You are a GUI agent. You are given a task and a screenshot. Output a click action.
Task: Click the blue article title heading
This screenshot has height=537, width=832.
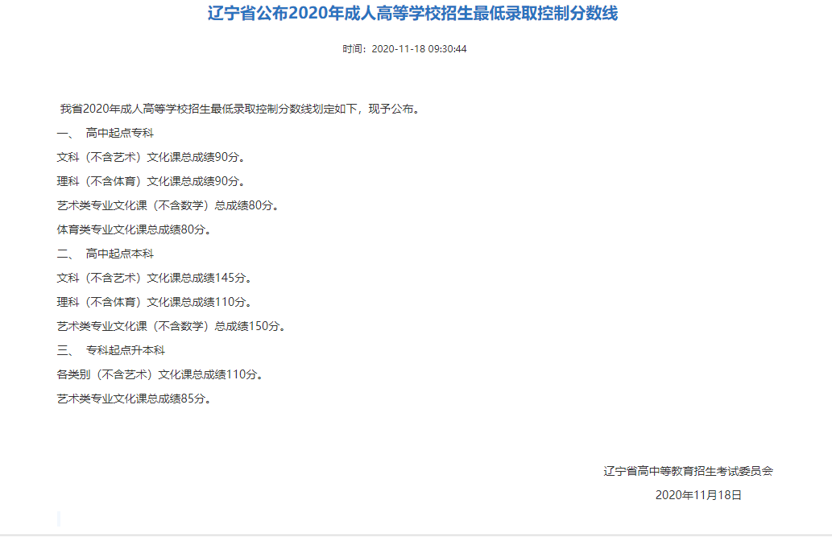[412, 14]
